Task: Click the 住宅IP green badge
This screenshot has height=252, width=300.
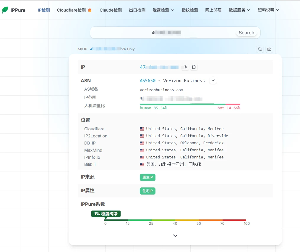Action: tap(147, 191)
